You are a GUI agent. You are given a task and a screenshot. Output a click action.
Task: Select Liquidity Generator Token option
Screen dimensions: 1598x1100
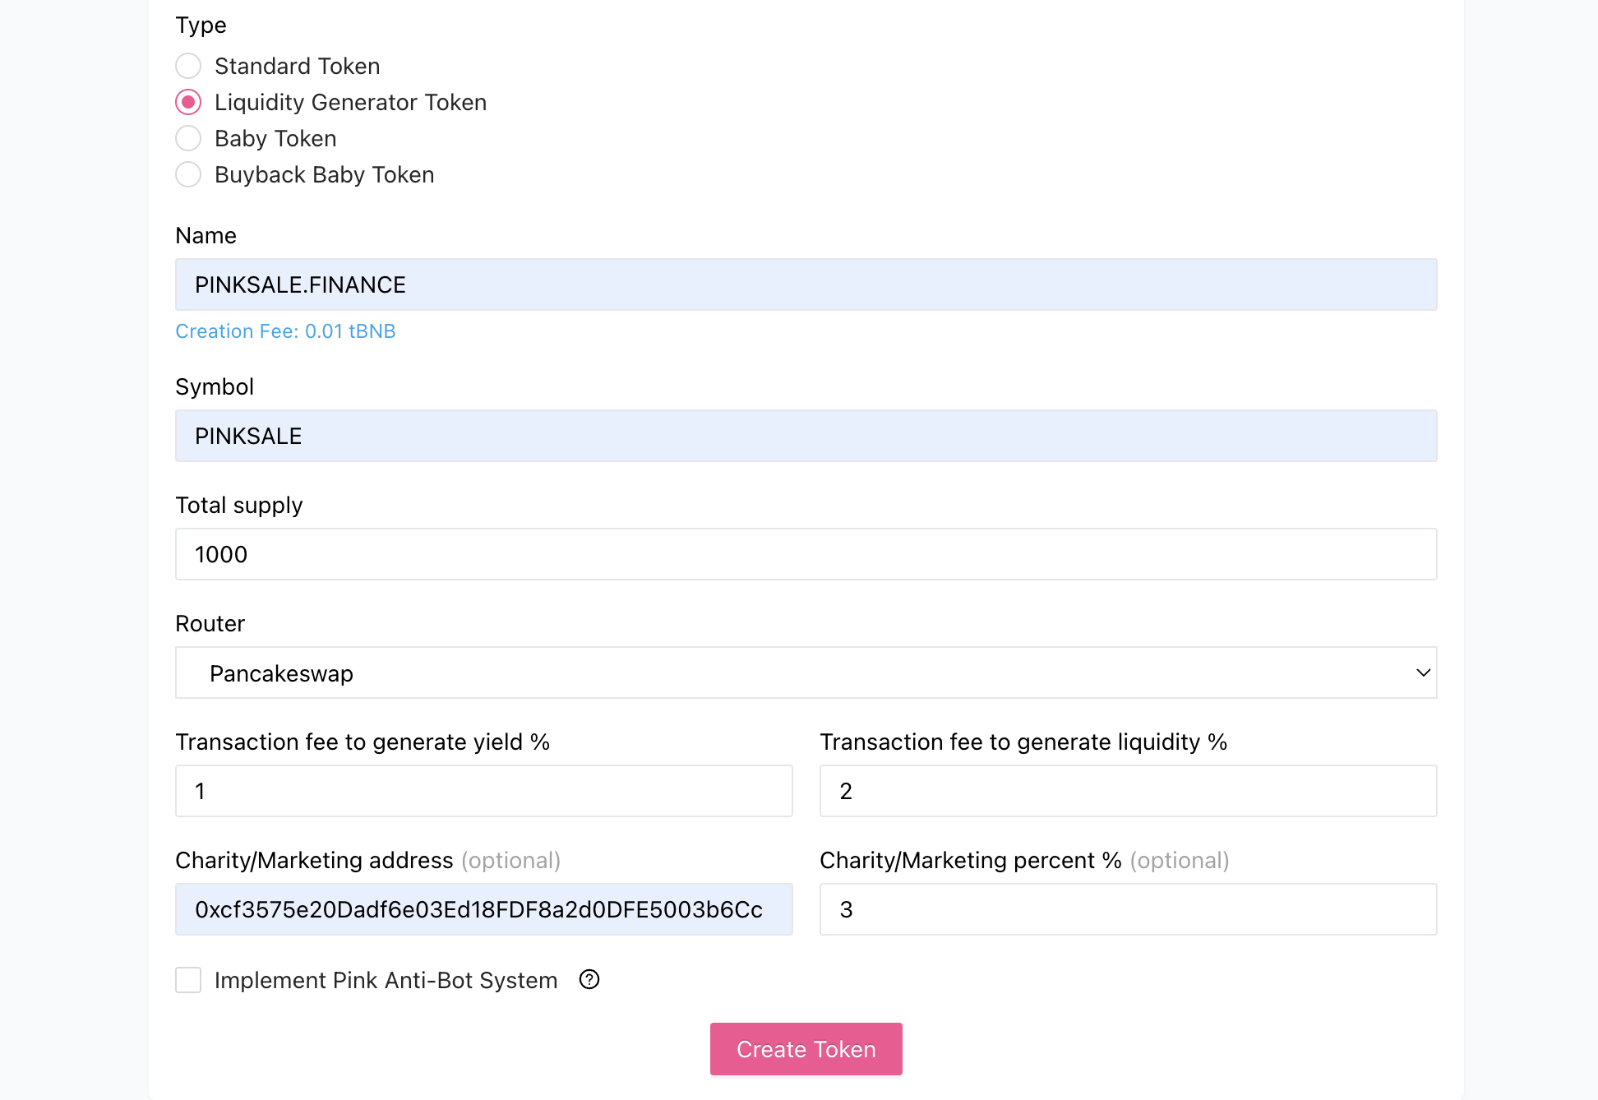pyautogui.click(x=188, y=102)
